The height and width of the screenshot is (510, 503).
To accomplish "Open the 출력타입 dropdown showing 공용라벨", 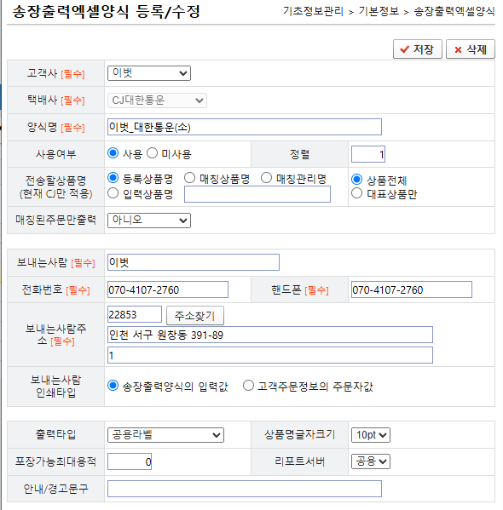I will click(165, 435).
